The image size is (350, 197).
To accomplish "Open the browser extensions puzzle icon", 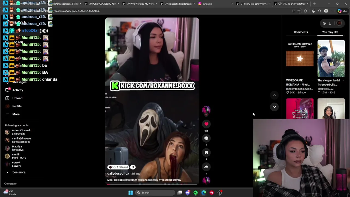I will point(305,11).
